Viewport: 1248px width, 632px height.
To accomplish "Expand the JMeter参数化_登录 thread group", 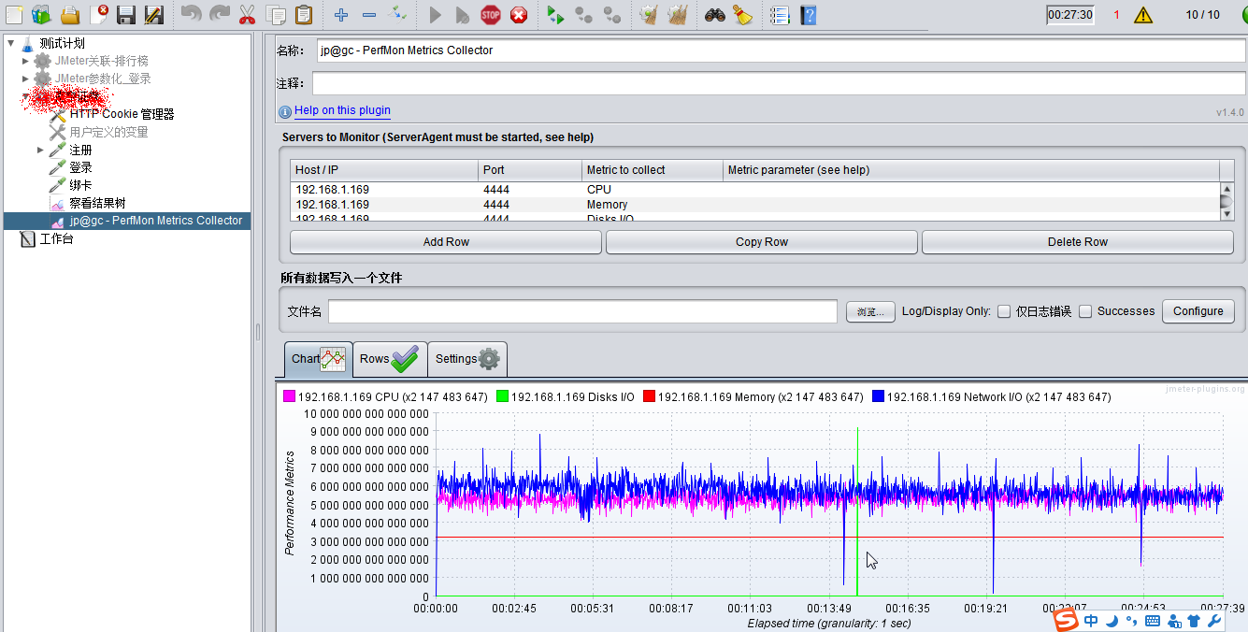I will [26, 79].
